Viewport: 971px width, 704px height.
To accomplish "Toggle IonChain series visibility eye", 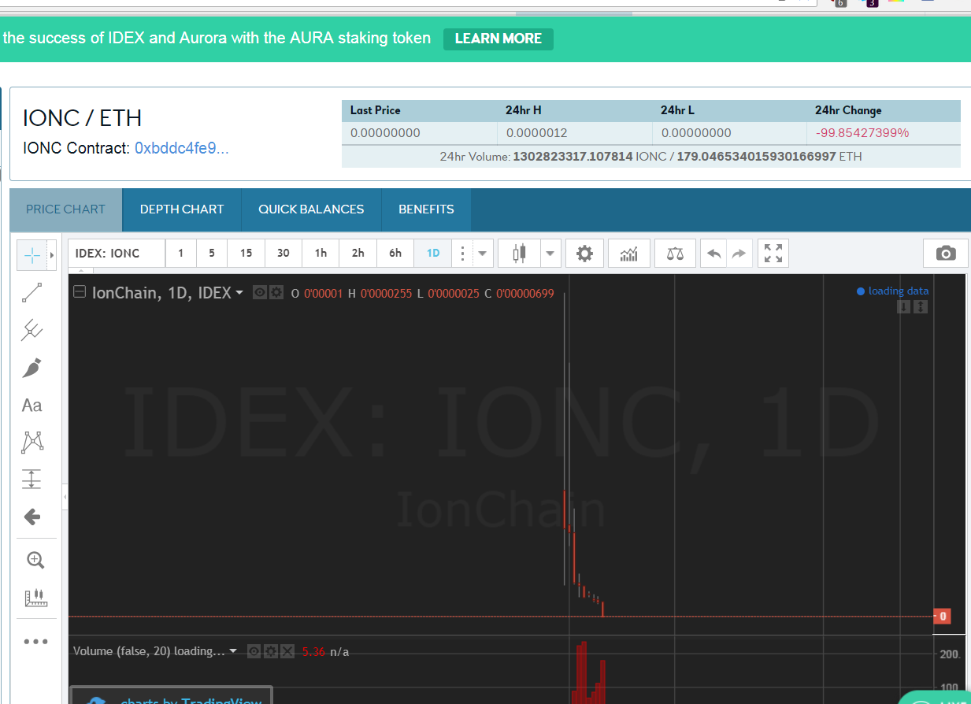I will coord(260,293).
